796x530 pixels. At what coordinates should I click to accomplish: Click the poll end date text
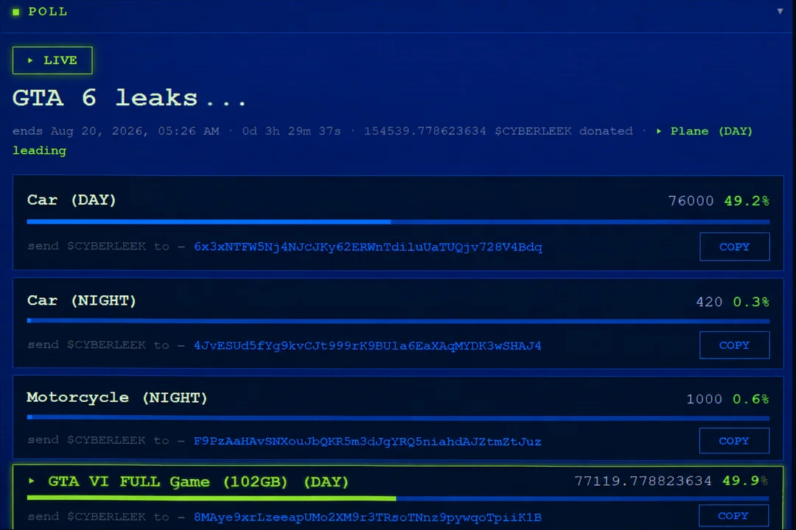(116, 131)
